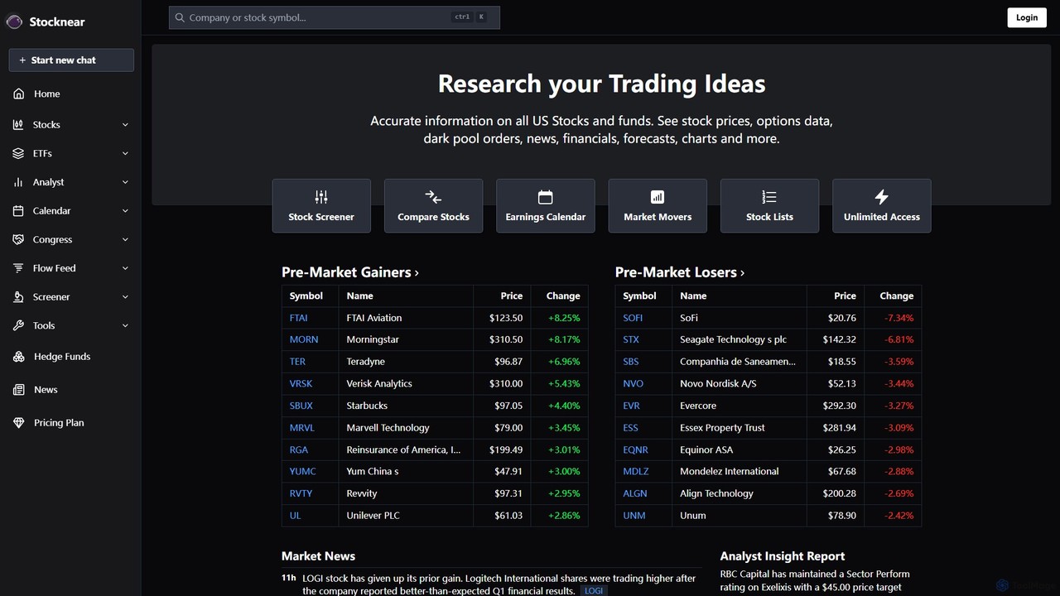
Task: Click the Stock Lists list icon
Action: pos(769,197)
